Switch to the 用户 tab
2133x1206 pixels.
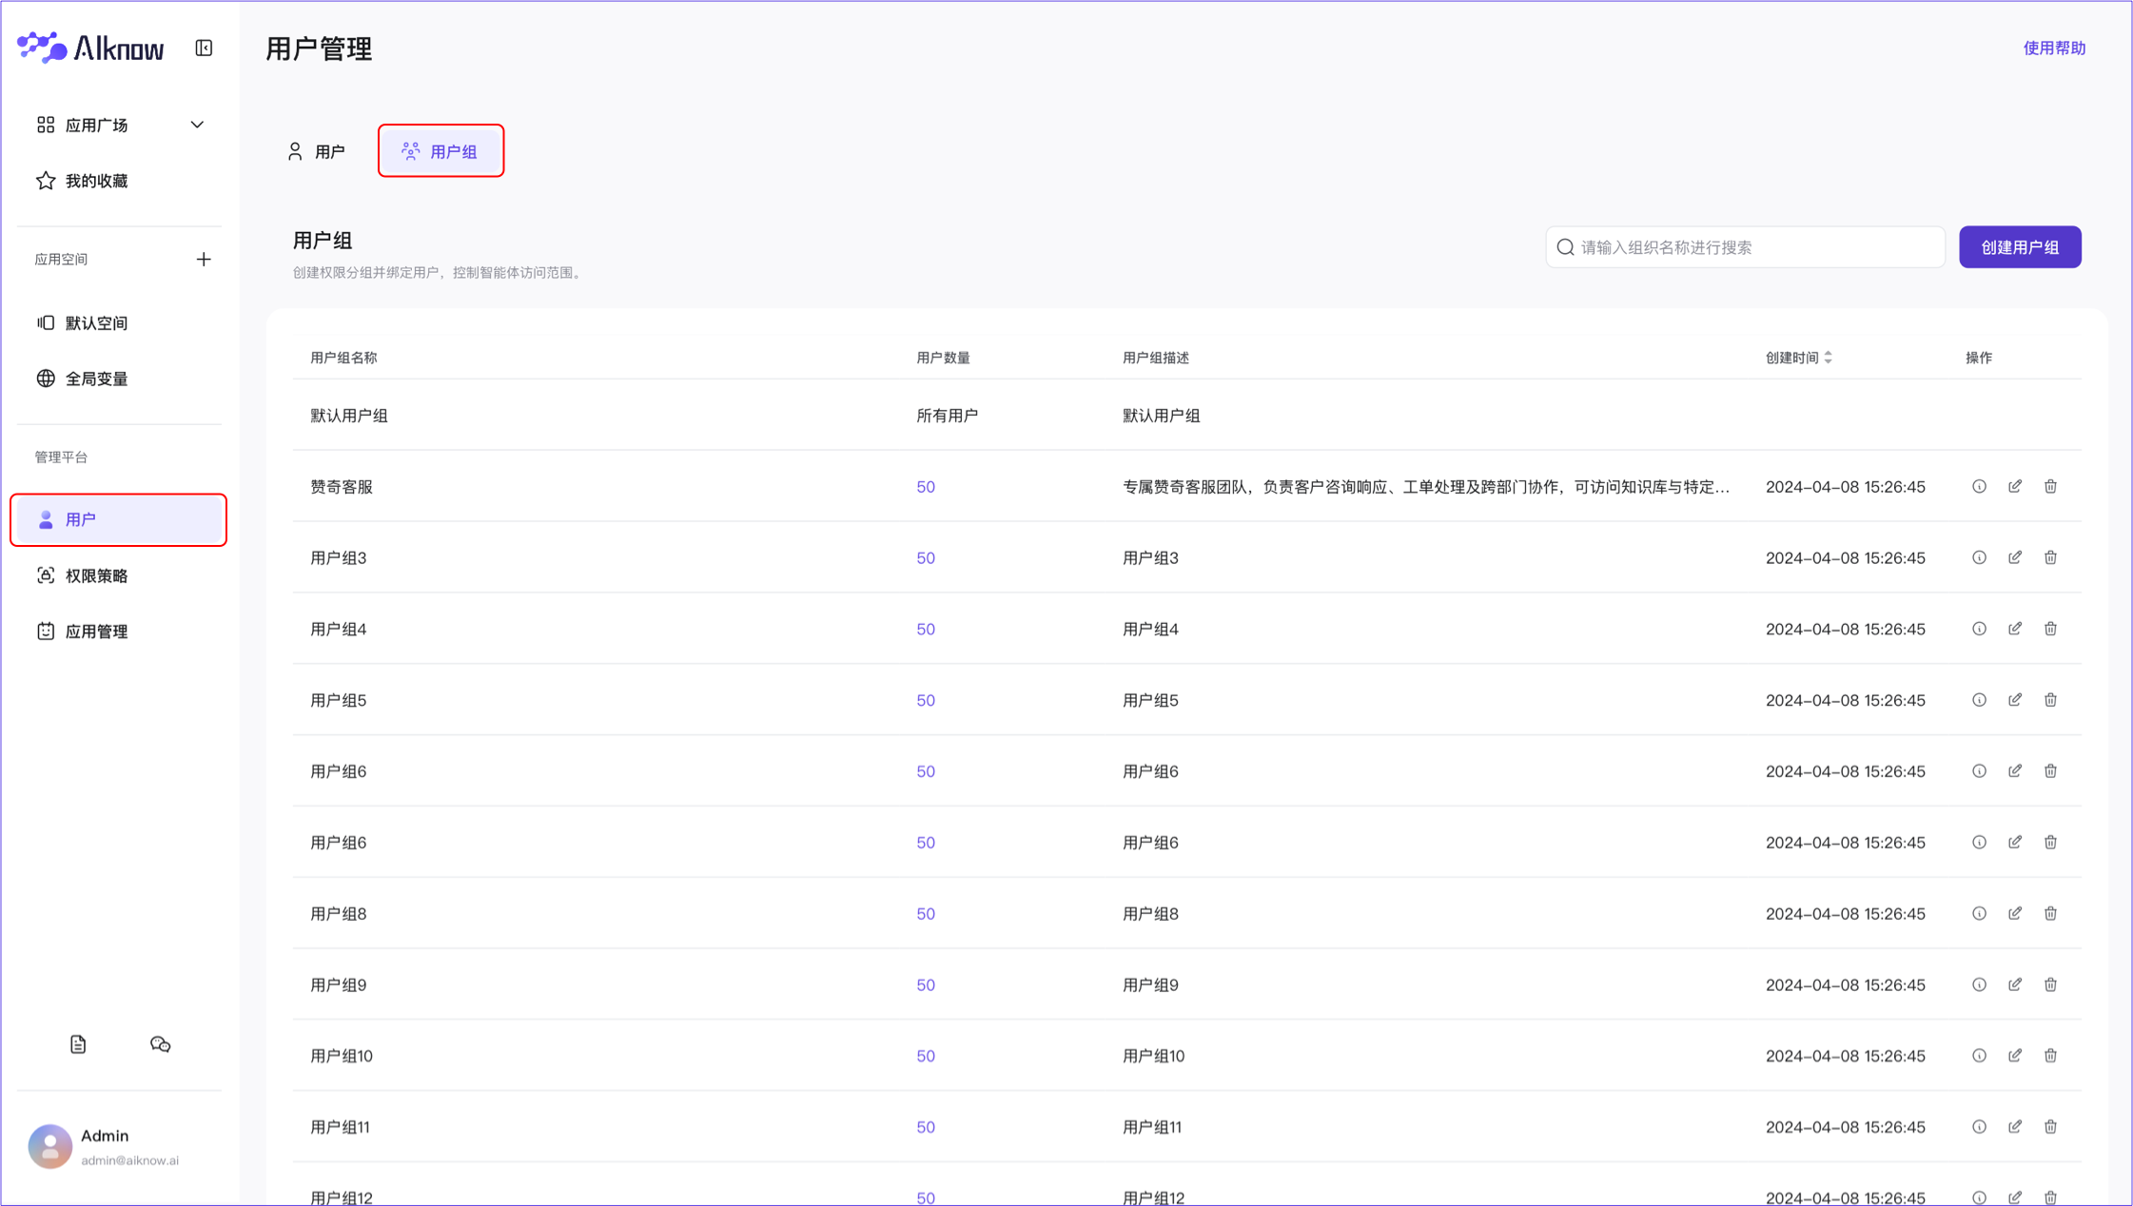pos(317,151)
